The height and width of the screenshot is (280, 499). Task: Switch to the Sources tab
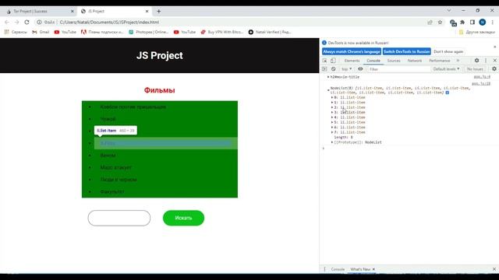coord(394,61)
